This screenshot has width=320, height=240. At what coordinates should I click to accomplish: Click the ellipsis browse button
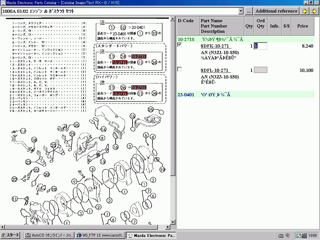(x=248, y=11)
